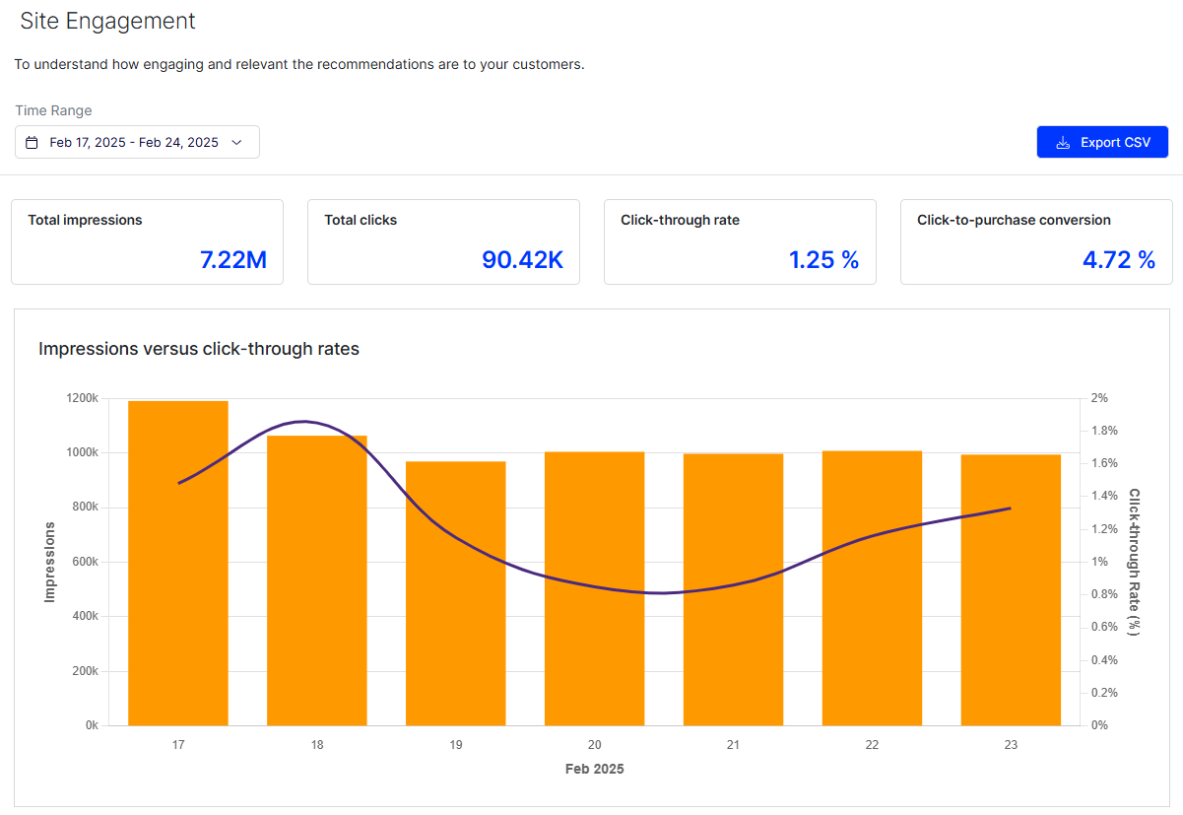Image resolution: width=1183 pixels, height=815 pixels.
Task: Click the calendar icon in Time Range
Action: tap(32, 142)
